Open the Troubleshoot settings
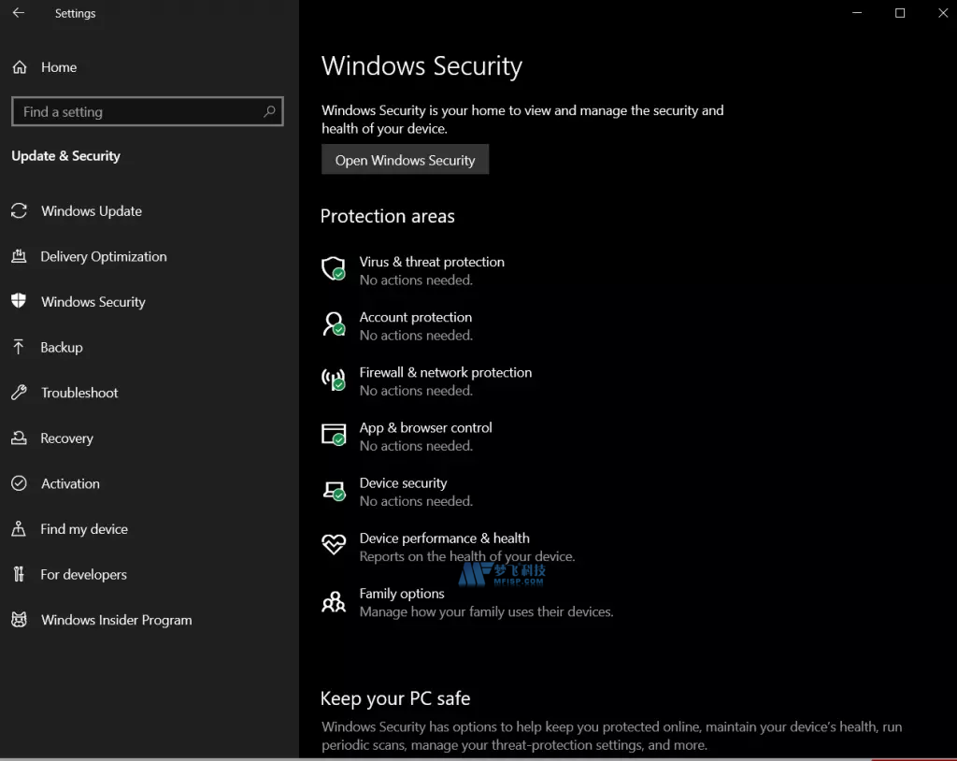This screenshot has height=761, width=957. [79, 393]
